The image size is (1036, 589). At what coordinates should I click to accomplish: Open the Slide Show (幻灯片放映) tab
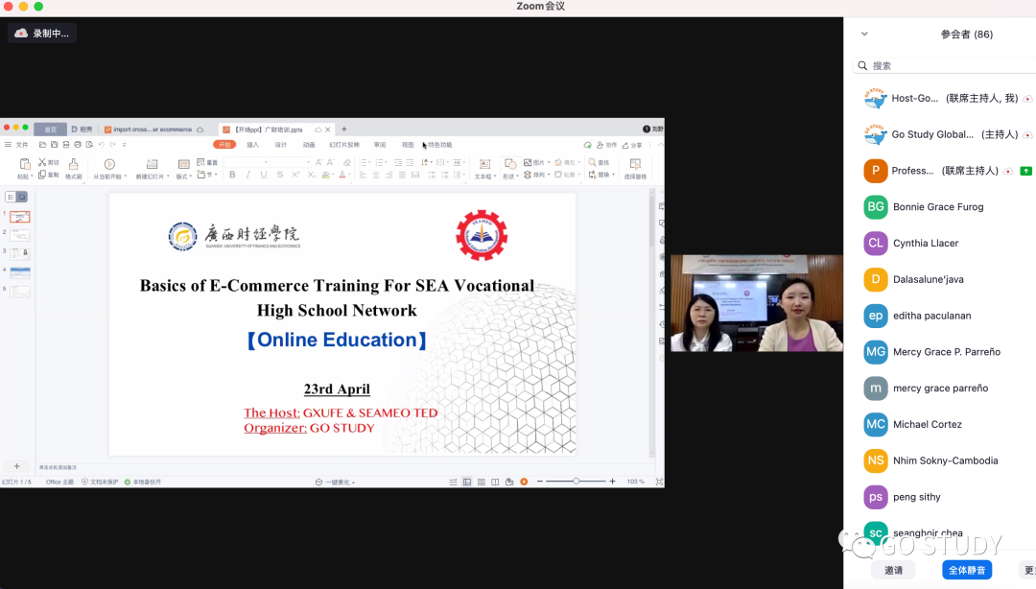(x=344, y=145)
